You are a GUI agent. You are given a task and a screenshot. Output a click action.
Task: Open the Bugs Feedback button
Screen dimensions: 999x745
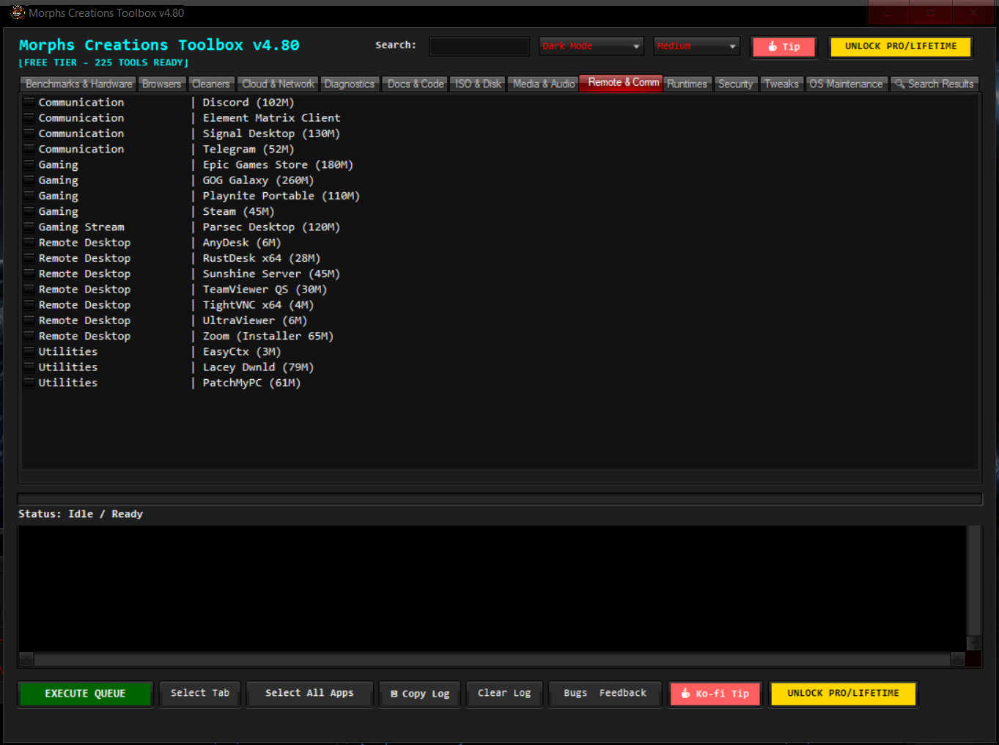605,693
